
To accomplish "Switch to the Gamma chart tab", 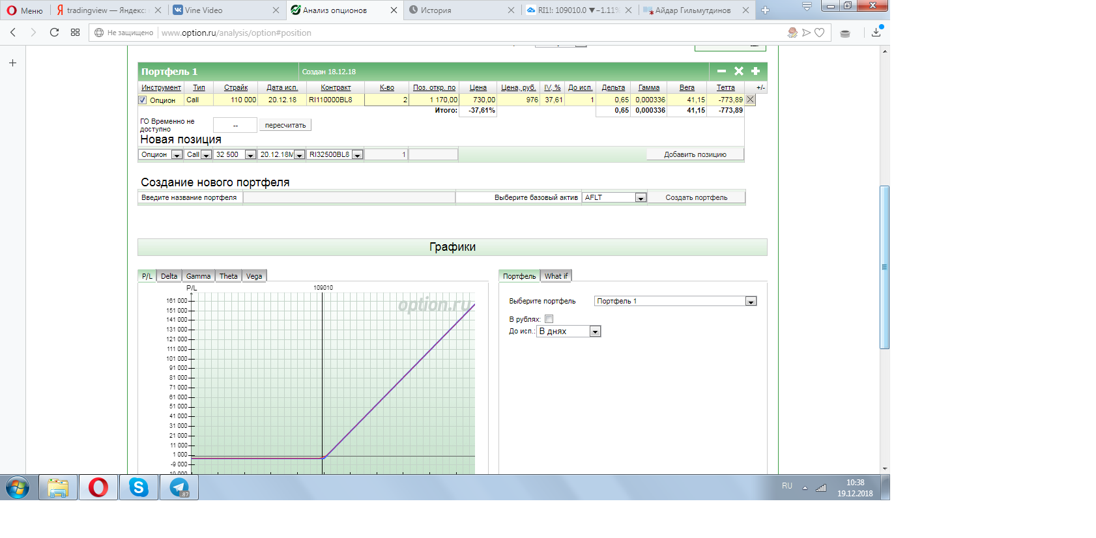I will 199,276.
